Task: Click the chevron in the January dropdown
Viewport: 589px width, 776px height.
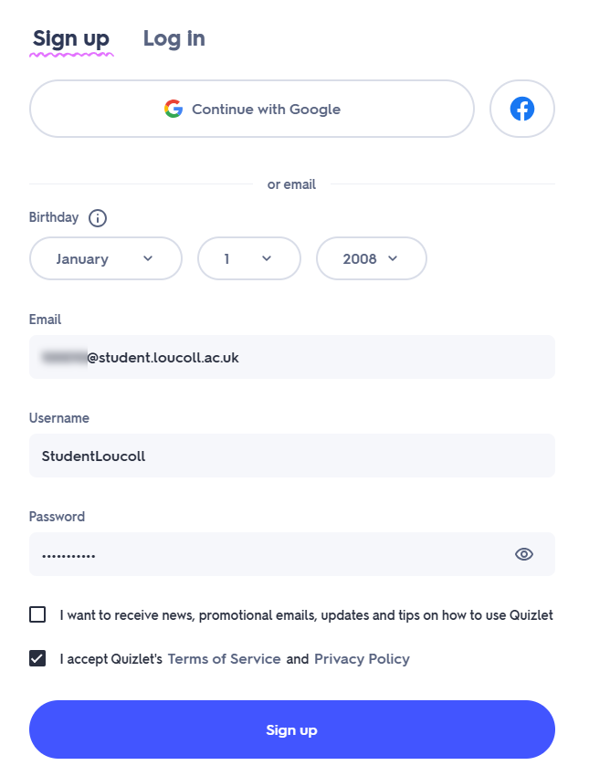Action: [x=148, y=258]
